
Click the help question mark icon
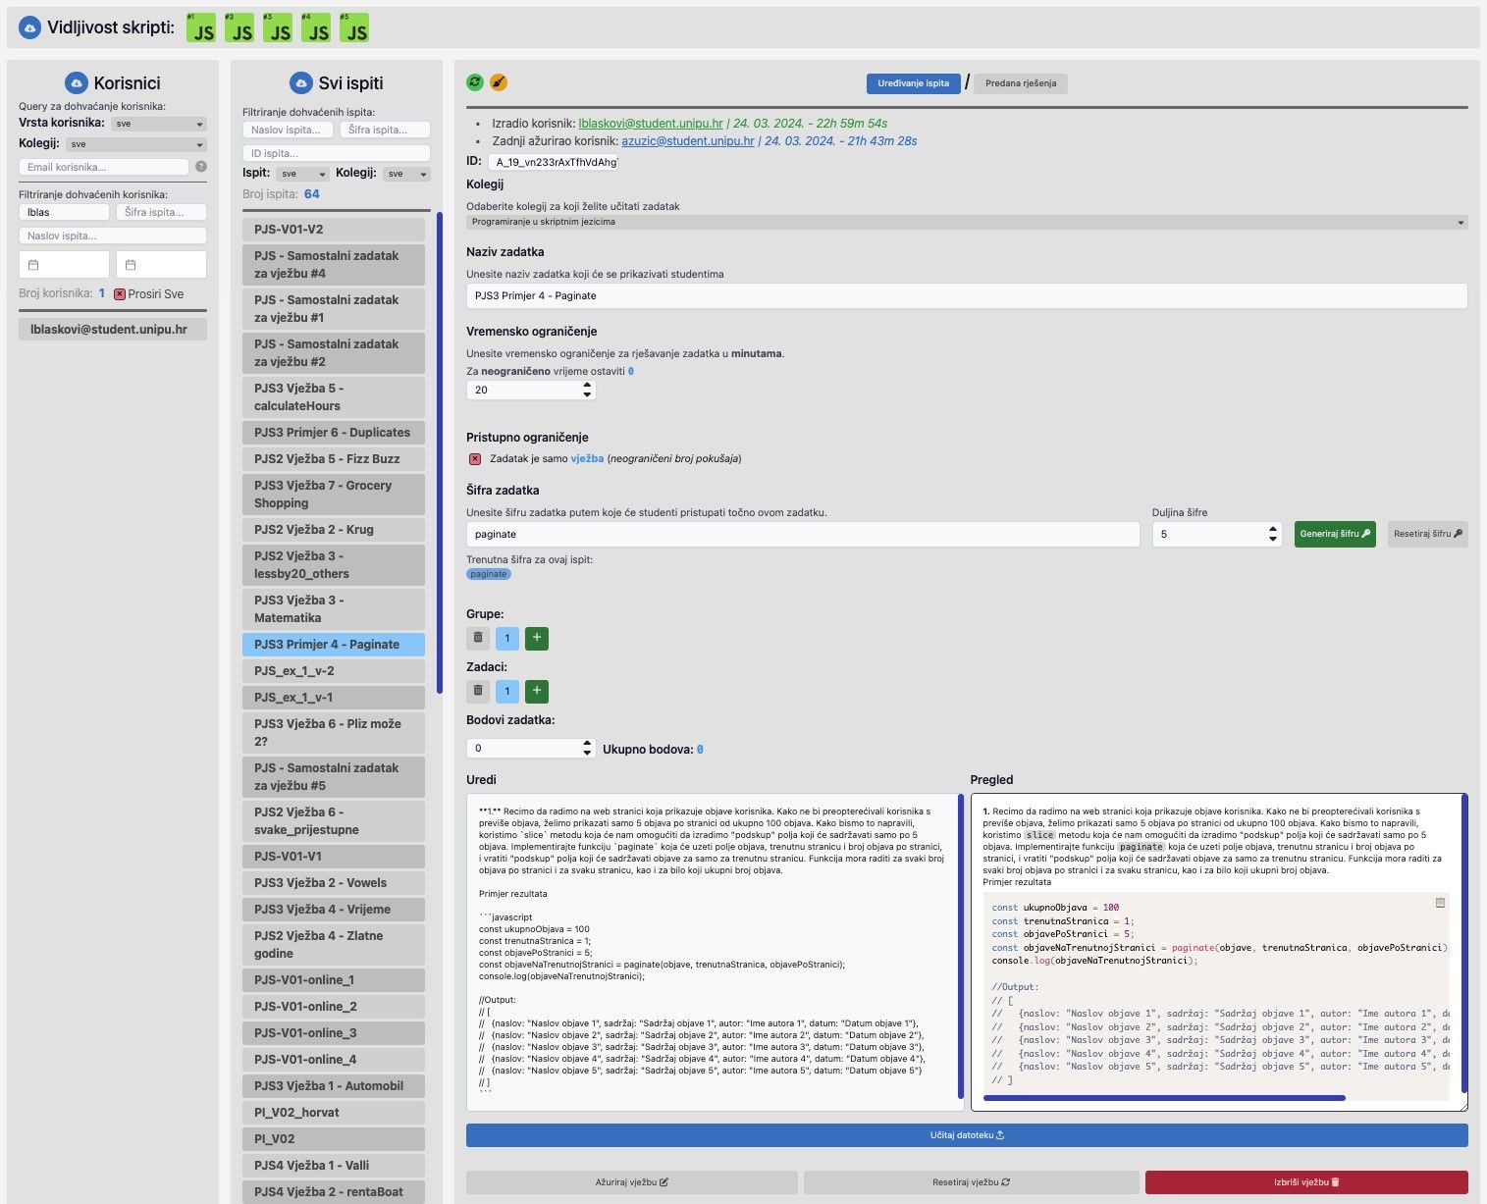[201, 167]
